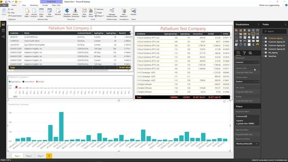The height and width of the screenshot is (162, 288).
Task: Switch to Page 3 tab
Action: pyautogui.click(x=40, y=156)
